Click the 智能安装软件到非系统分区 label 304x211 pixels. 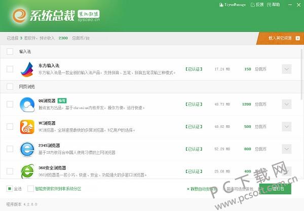58,189
